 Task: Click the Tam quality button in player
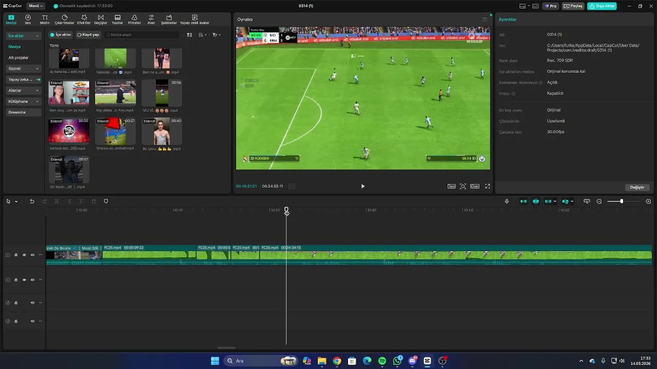coord(452,187)
